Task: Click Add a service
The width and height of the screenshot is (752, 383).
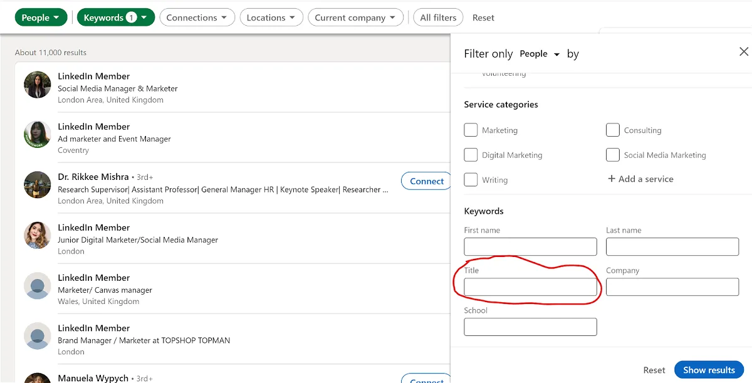Action: (640, 179)
